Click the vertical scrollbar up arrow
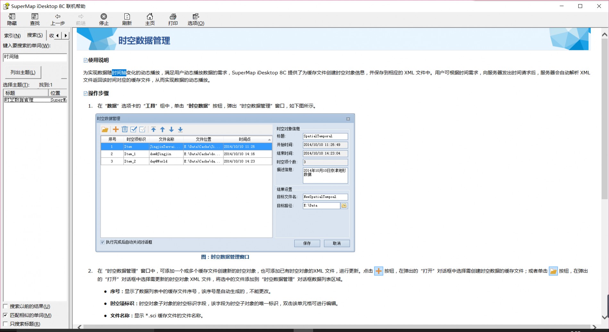 tap(605, 35)
